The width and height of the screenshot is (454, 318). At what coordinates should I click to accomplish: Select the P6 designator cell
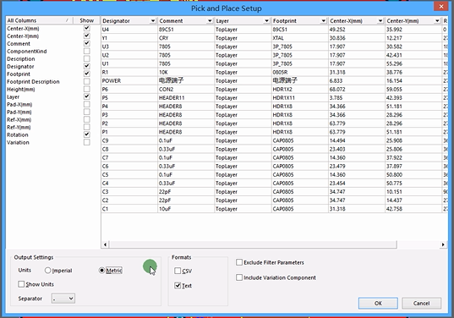click(x=129, y=89)
